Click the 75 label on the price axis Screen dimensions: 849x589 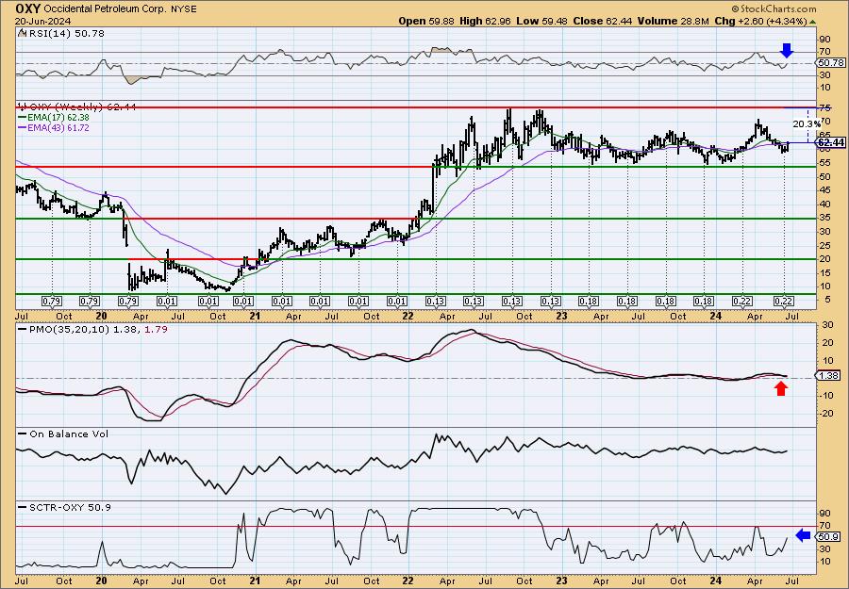[825, 107]
